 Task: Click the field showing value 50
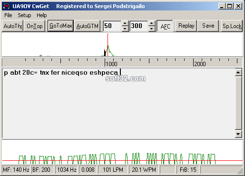click(x=112, y=26)
